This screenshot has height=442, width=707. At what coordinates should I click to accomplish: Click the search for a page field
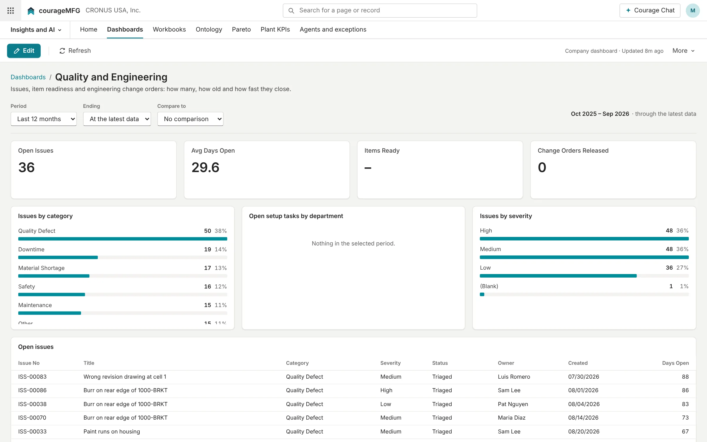(x=380, y=11)
